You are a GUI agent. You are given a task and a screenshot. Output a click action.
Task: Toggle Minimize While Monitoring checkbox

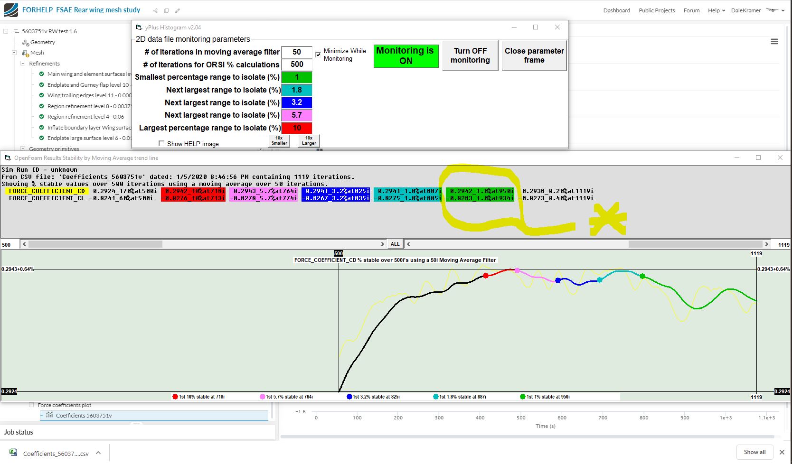[x=318, y=55]
